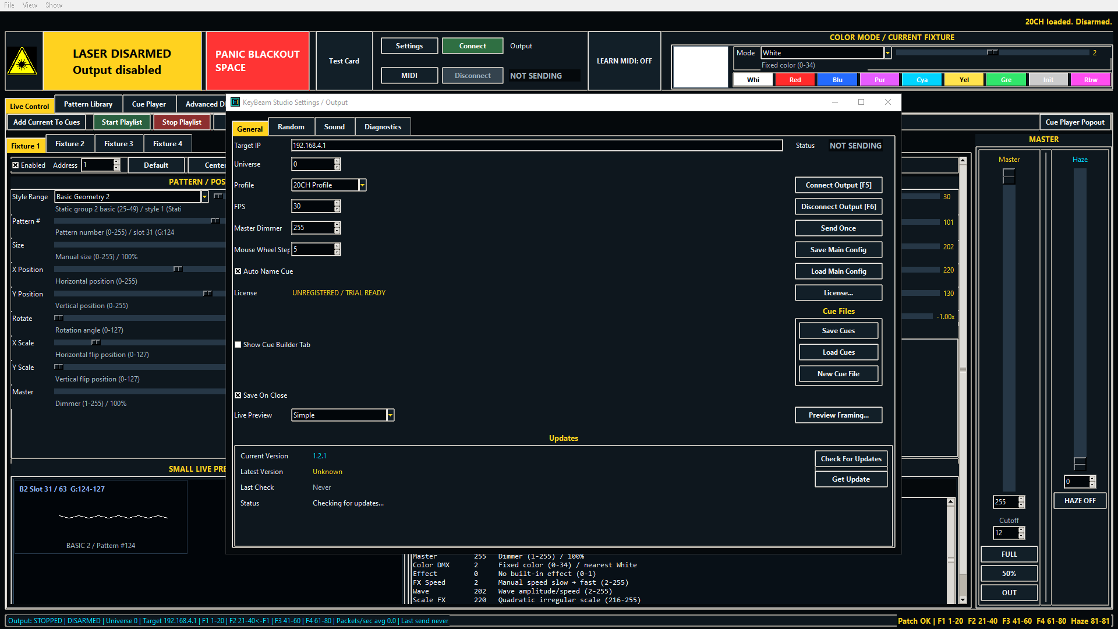Click the Universe number input field

point(313,164)
